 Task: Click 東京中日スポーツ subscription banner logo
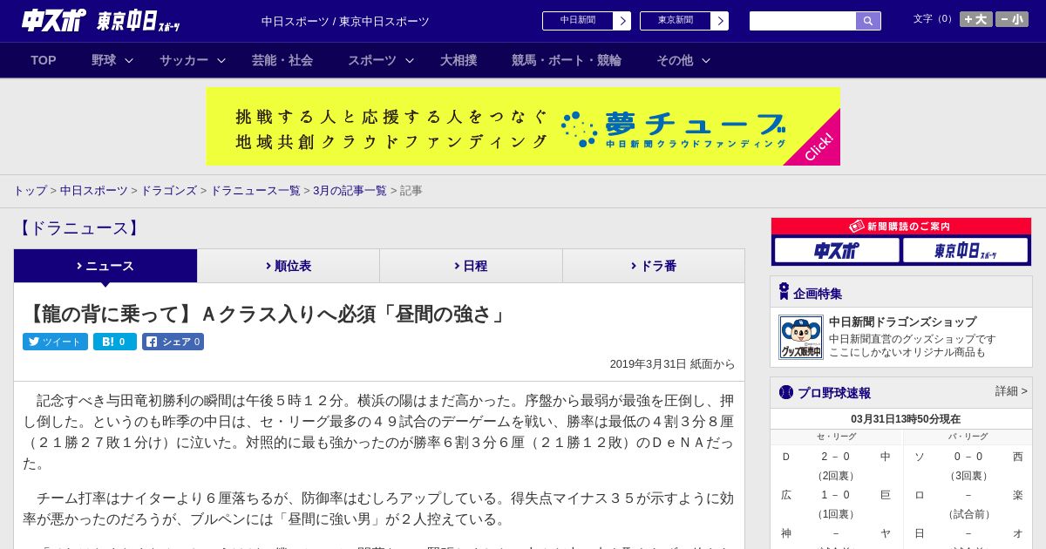965,251
